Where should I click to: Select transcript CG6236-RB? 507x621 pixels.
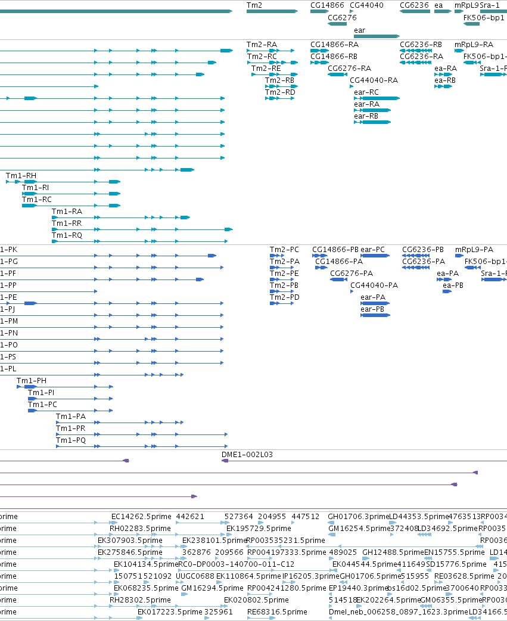coord(416,51)
